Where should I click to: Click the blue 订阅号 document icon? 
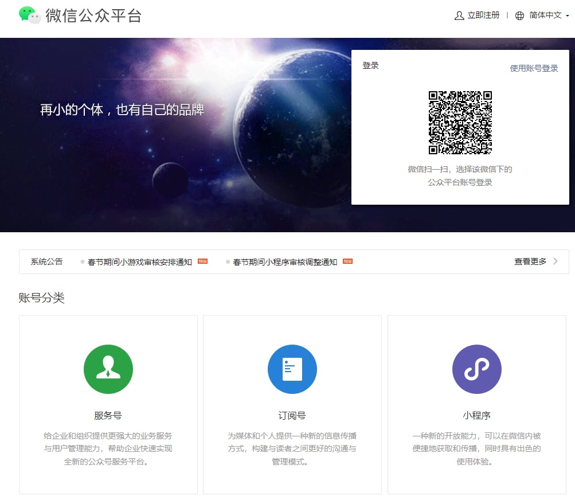292,369
